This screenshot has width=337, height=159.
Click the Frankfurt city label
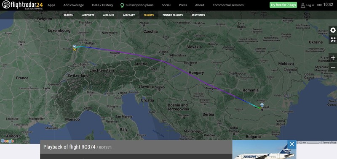pyautogui.click(x=86, y=23)
